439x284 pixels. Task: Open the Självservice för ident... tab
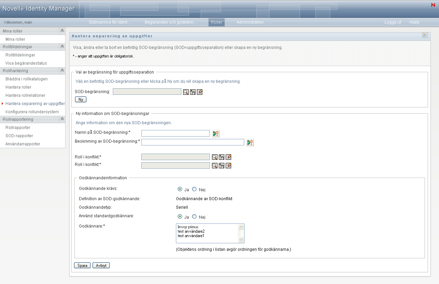109,22
